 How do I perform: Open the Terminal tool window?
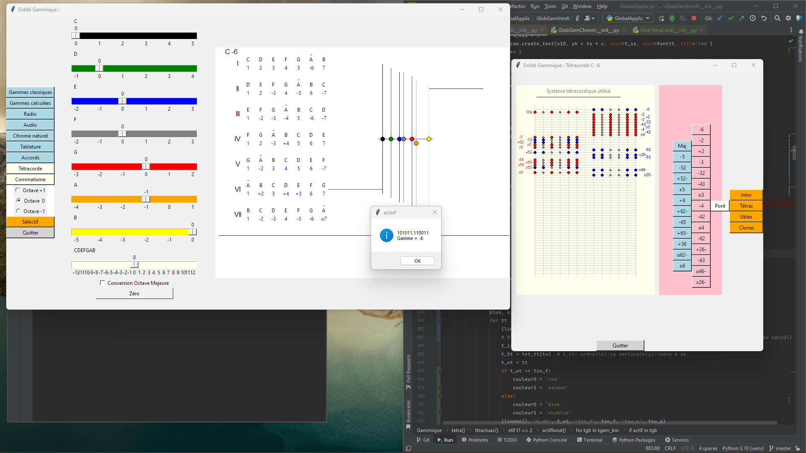(589, 440)
